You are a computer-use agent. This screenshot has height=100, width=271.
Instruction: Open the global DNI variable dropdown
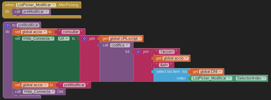click(220, 72)
